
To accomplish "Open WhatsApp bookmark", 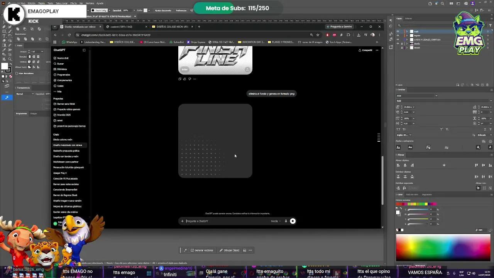I will 69,42.
